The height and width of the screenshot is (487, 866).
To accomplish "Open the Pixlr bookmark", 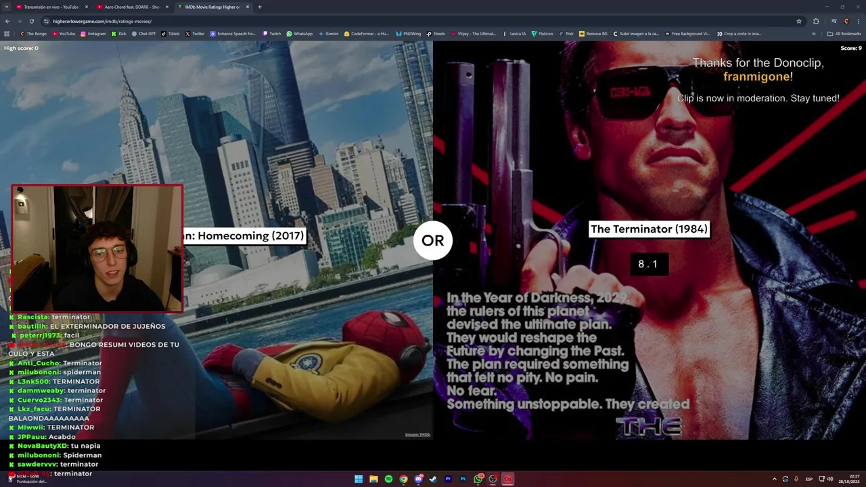I will tap(566, 33).
